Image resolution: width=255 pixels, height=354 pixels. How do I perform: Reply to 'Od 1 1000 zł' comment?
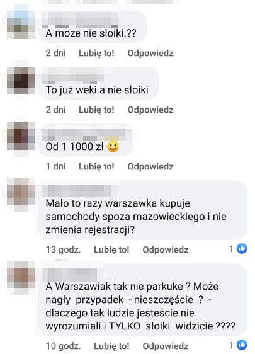pos(150,167)
